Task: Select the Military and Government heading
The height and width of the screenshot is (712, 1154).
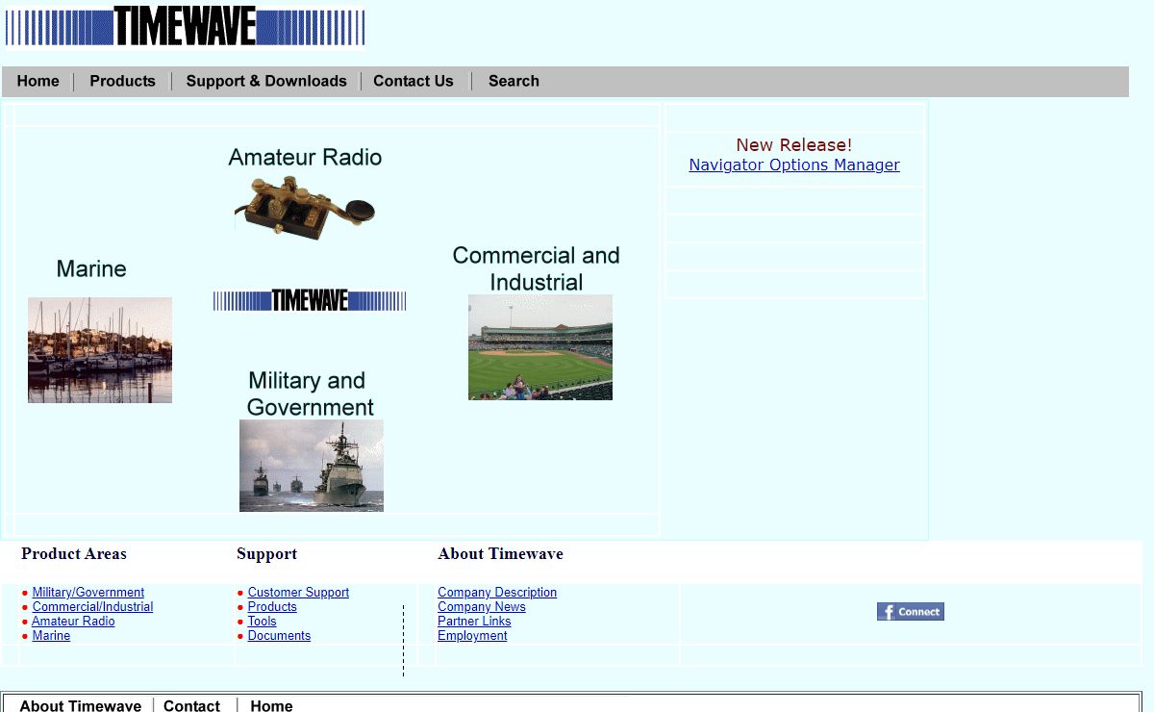Action: 310,394
